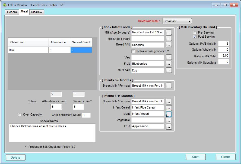This screenshot has width=241, height=164.
Task: Open lookup for Infant Yogurt meat field
Action: pos(169,114)
